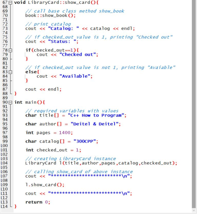This screenshot has height=214, width=197.
Task: Collapse the show_card function fold at line 67
Action: click(11, 2)
